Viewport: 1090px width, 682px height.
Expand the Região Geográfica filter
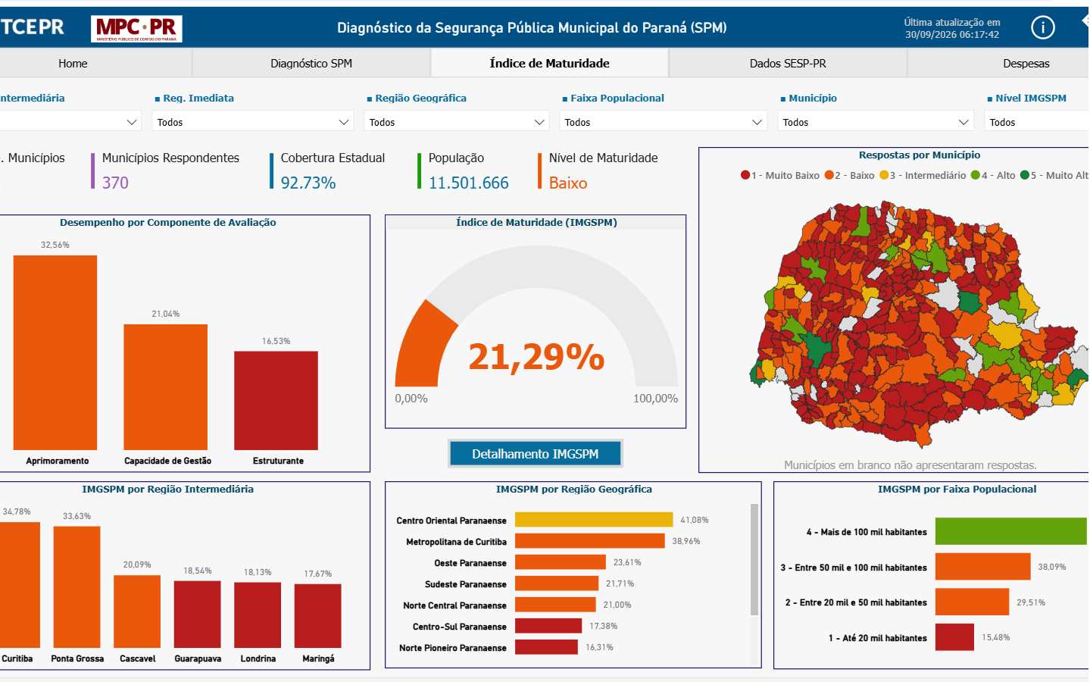pos(457,121)
